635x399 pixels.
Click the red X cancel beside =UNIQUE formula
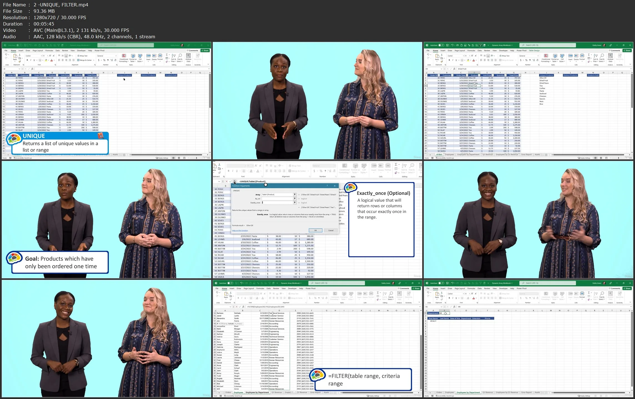click(227, 181)
